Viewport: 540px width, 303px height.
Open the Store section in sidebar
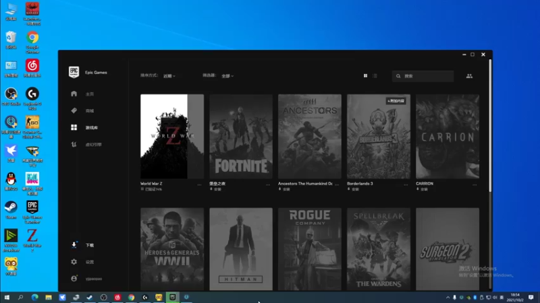click(82, 110)
